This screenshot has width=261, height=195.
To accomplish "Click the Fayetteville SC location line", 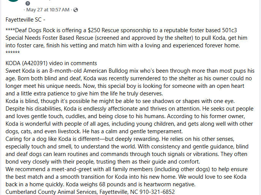I will coord(25,20).
